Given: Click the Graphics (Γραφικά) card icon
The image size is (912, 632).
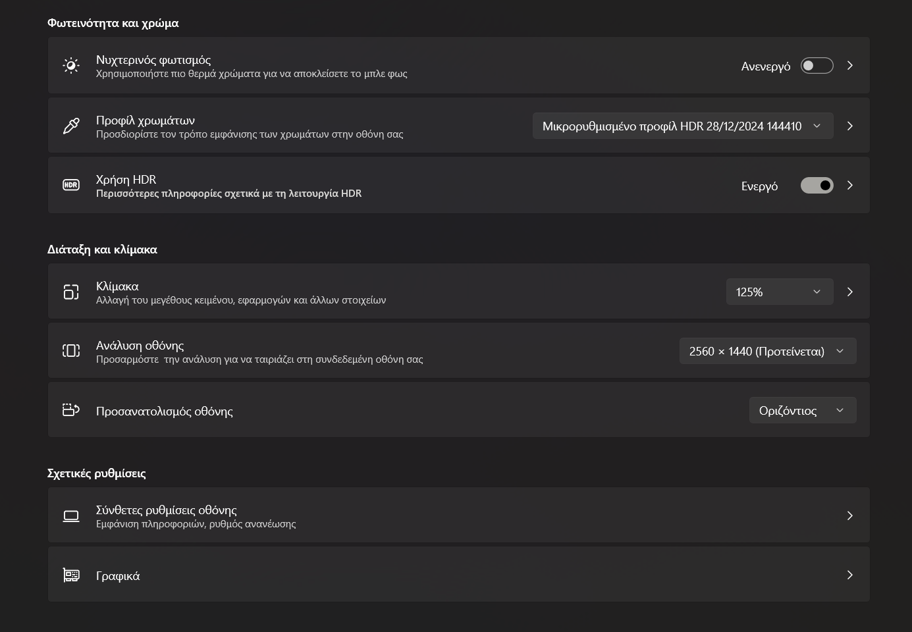Looking at the screenshot, I should click(x=71, y=575).
